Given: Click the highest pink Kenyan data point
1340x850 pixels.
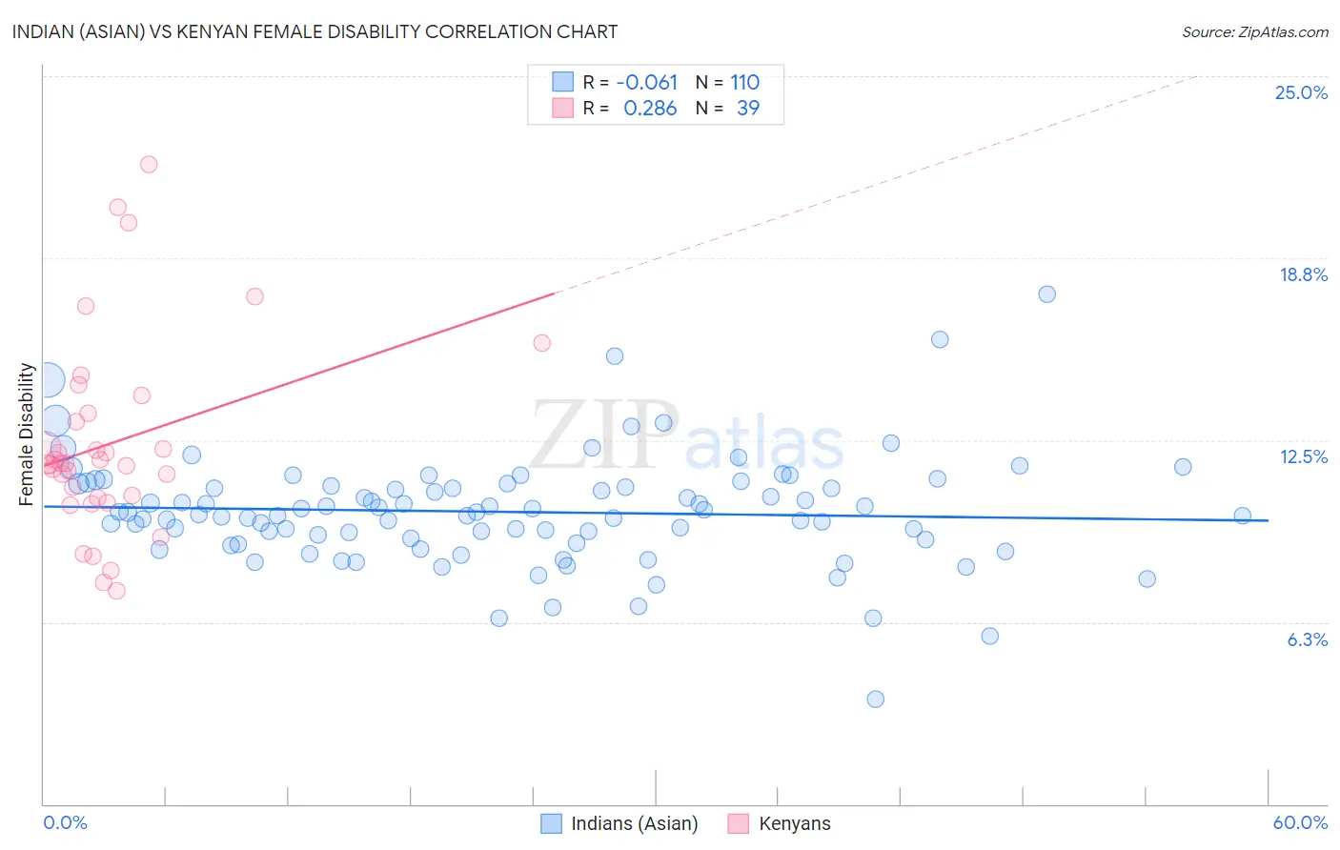Looking at the screenshot, I should (x=149, y=164).
